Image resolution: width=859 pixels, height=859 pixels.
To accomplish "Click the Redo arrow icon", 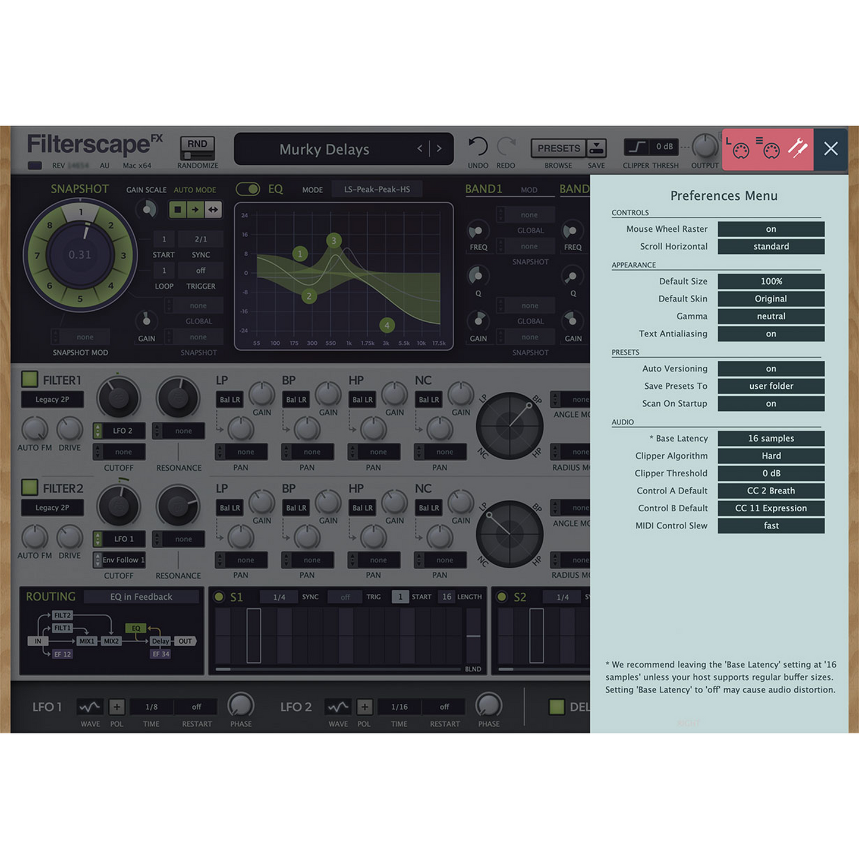I will pyautogui.click(x=506, y=146).
